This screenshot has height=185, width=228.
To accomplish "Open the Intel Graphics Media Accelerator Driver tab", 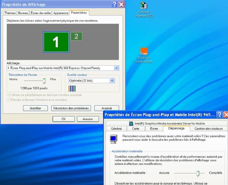I will [x=166, y=124].
